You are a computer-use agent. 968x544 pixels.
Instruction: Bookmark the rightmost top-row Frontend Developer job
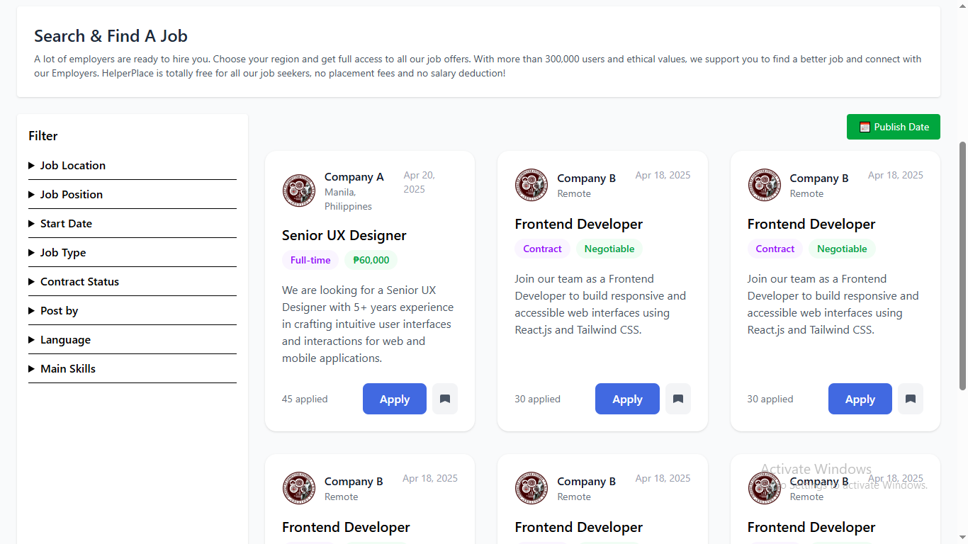pos(910,399)
